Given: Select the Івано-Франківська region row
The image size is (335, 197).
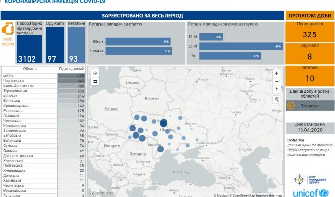Looking at the screenshot, I should 43,86.
